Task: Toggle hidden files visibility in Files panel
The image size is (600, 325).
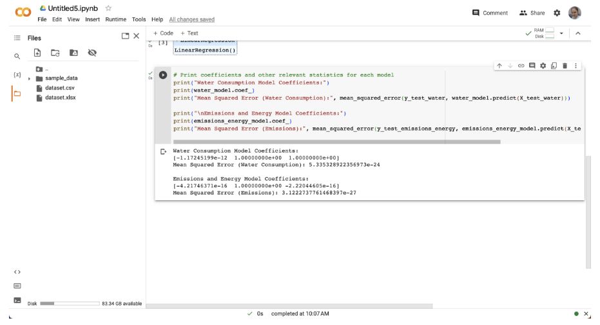Action: [92, 53]
